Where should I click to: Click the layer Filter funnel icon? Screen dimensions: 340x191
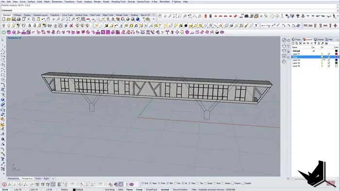pos(315,43)
